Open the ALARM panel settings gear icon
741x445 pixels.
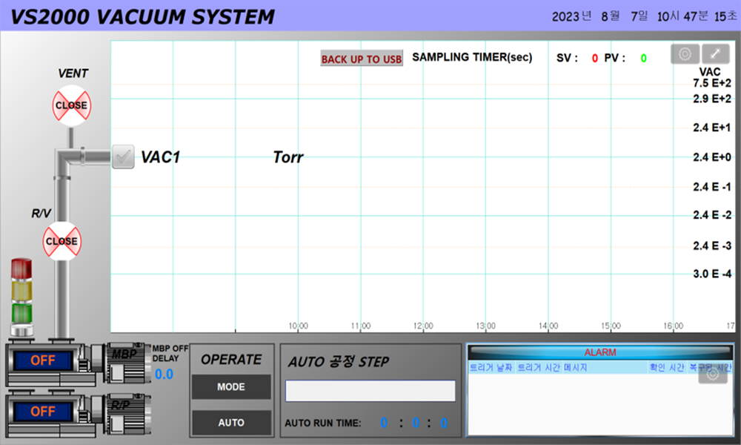pos(713,375)
